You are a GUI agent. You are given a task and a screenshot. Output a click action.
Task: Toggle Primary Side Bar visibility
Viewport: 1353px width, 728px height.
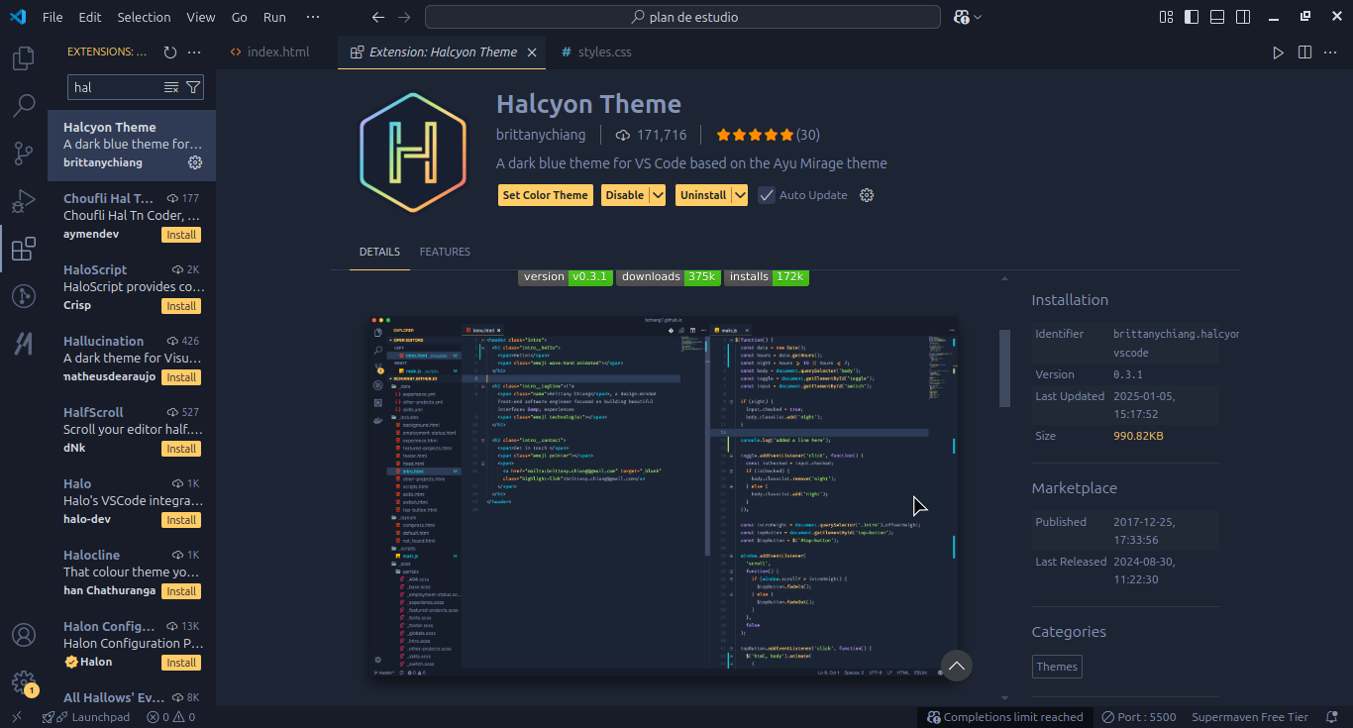click(x=1192, y=17)
